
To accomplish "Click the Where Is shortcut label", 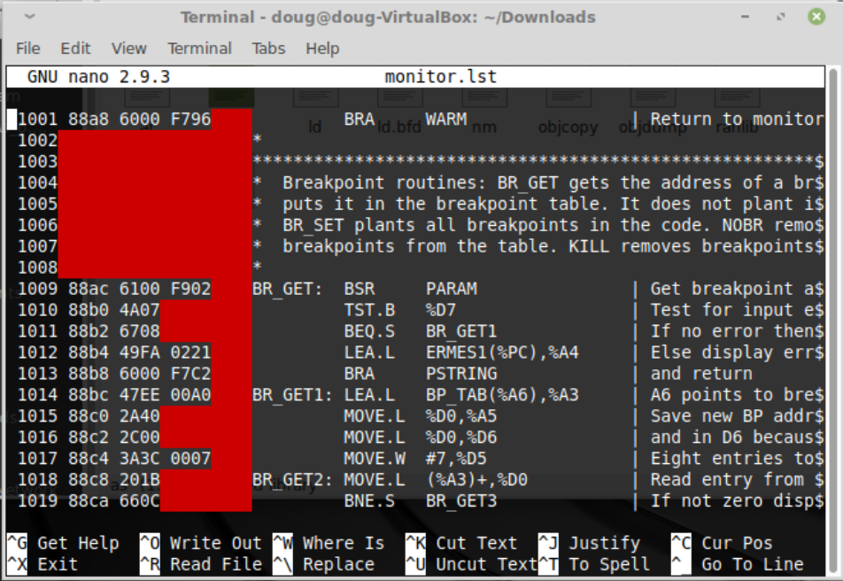I will tap(343, 543).
